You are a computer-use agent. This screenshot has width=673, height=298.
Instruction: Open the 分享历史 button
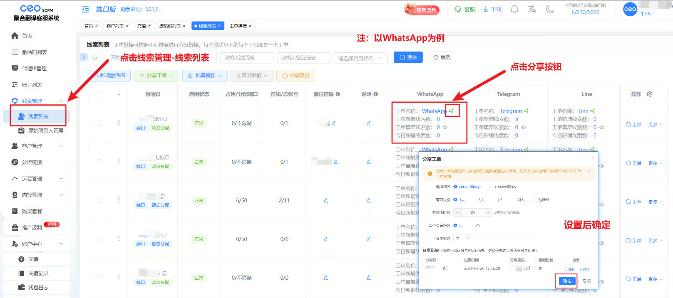296,75
